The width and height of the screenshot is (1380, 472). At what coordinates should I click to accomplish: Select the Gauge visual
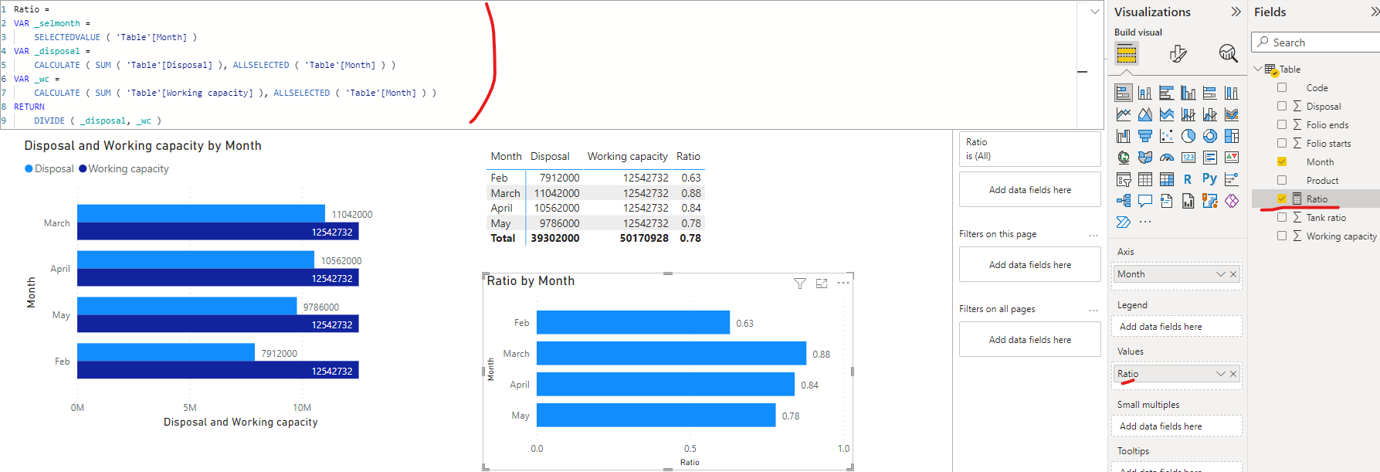coord(1167,158)
